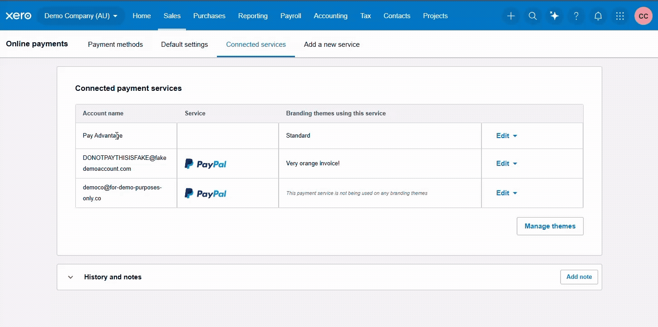Open the Demo Company (AU) organisation dropdown
Viewport: 658px width, 327px height.
pos(81,16)
